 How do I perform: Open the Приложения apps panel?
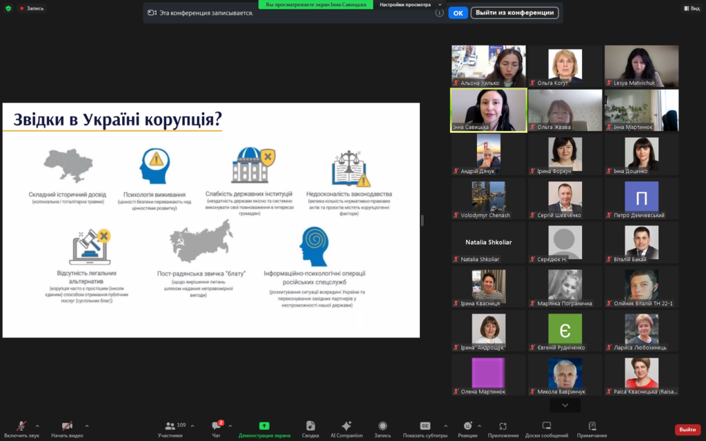503,427
